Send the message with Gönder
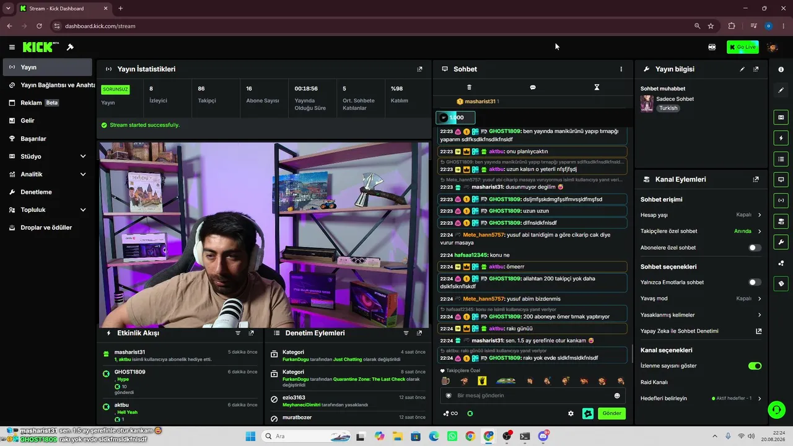793x446 pixels. pyautogui.click(x=611, y=413)
